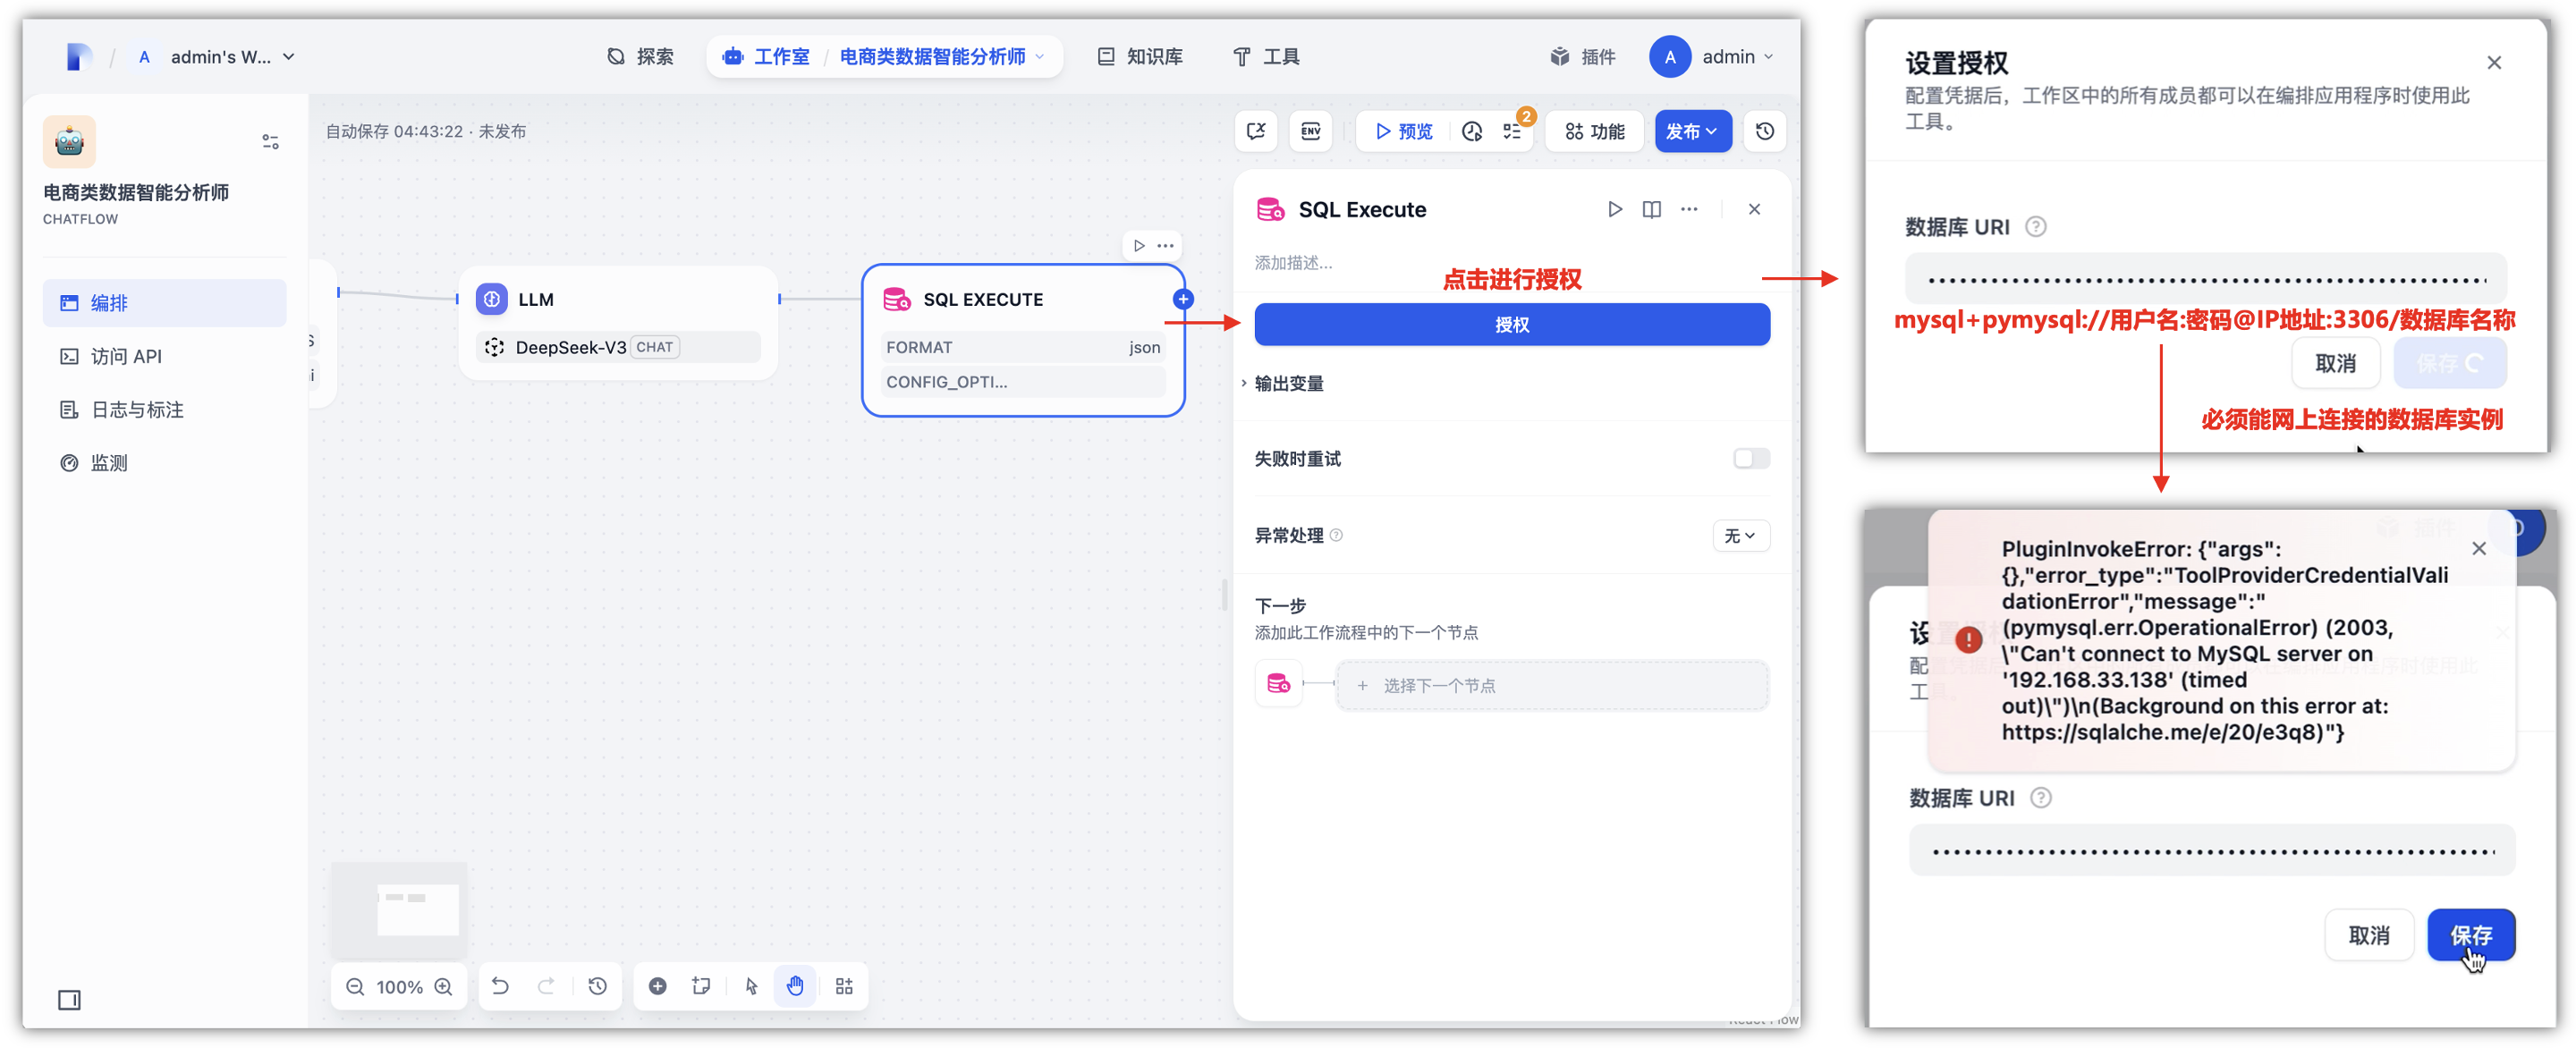Click the blue 授权 button

(x=1511, y=324)
